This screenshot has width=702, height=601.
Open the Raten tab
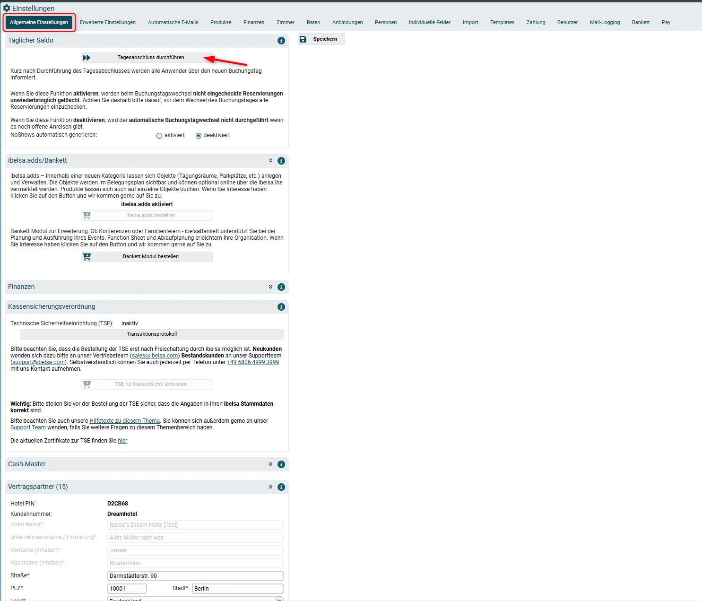(x=313, y=22)
